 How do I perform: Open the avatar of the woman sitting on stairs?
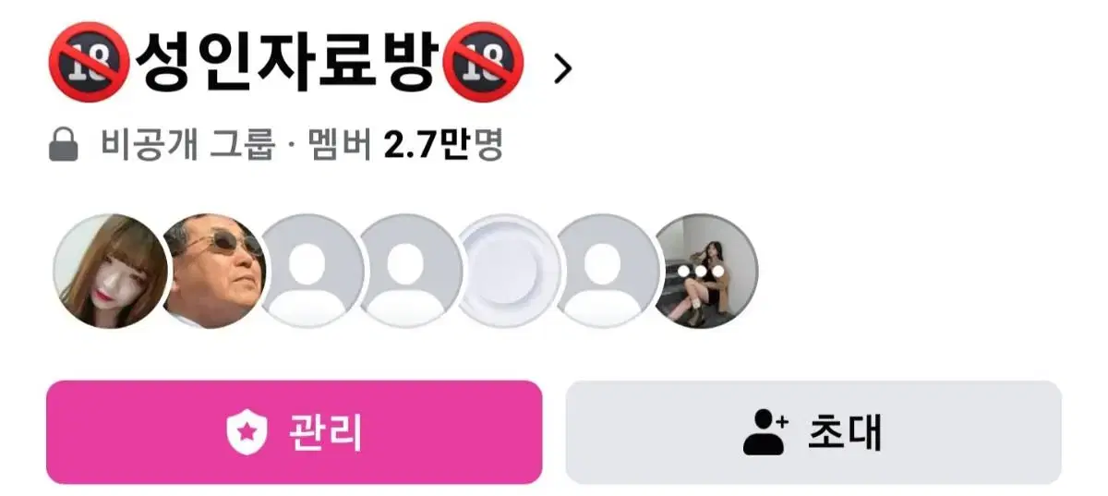coord(707,271)
